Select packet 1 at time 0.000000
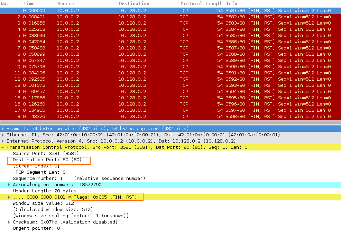This screenshot has width=341, height=237. pyautogui.click(x=170, y=10)
